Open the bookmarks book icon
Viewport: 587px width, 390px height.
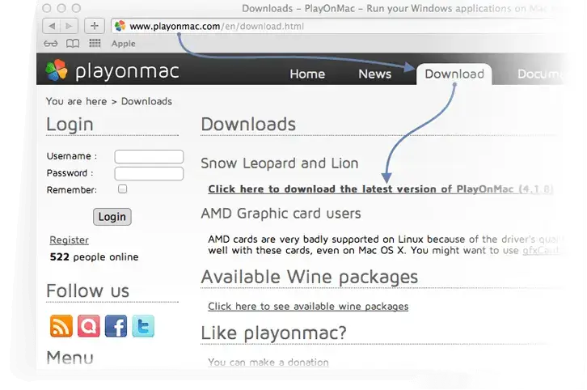[x=73, y=44]
